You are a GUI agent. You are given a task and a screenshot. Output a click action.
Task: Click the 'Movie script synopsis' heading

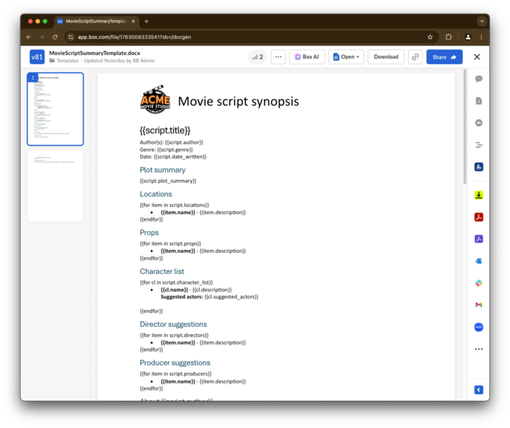238,101
